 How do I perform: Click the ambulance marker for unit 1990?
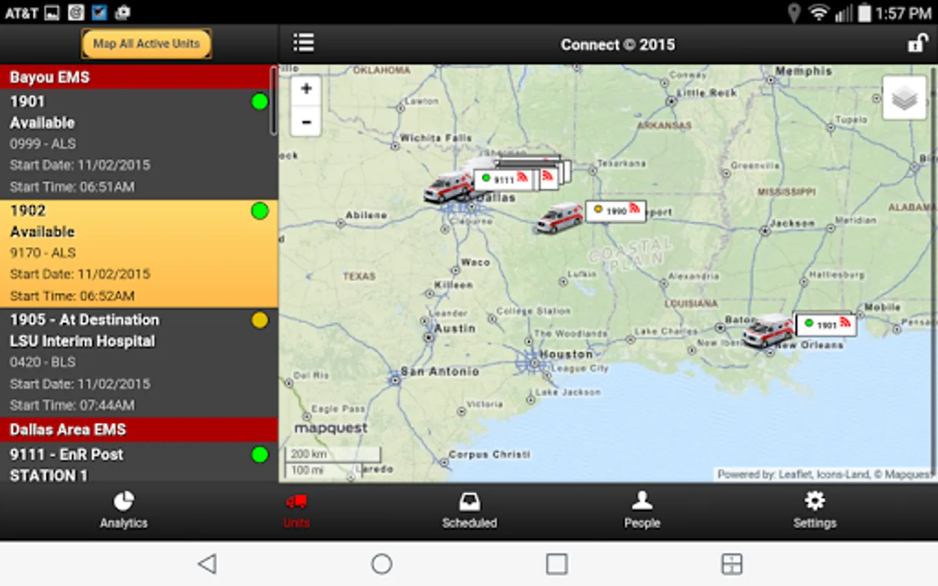pyautogui.click(x=559, y=217)
